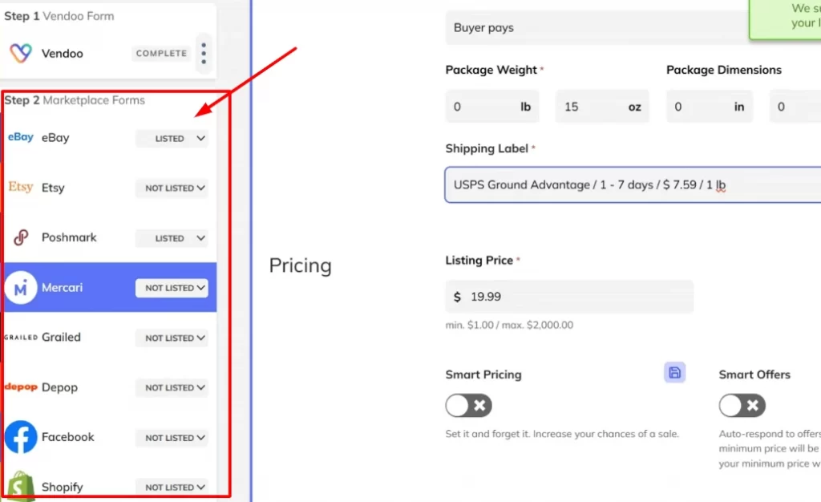Image resolution: width=821 pixels, height=502 pixels.
Task: Click the Poshmark logo icon
Action: (20, 237)
